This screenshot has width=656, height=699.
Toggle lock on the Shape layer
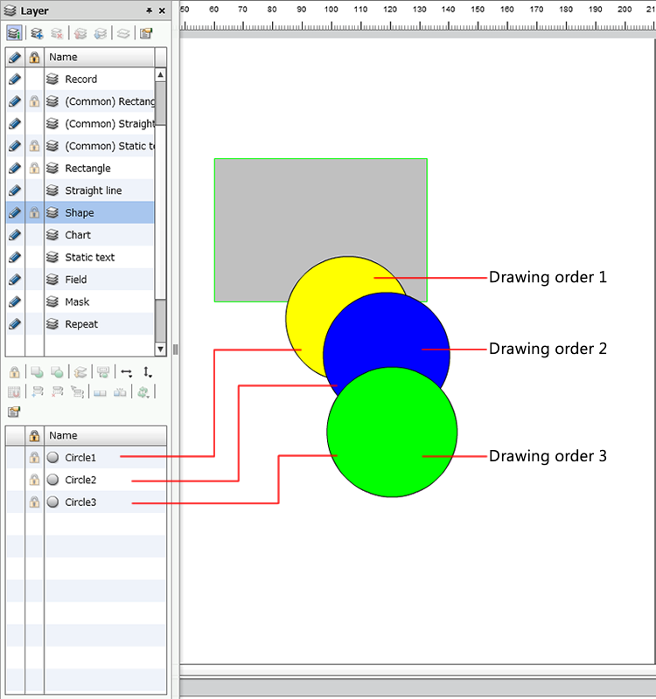[34, 212]
